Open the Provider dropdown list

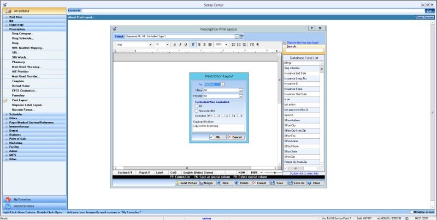[240, 96]
